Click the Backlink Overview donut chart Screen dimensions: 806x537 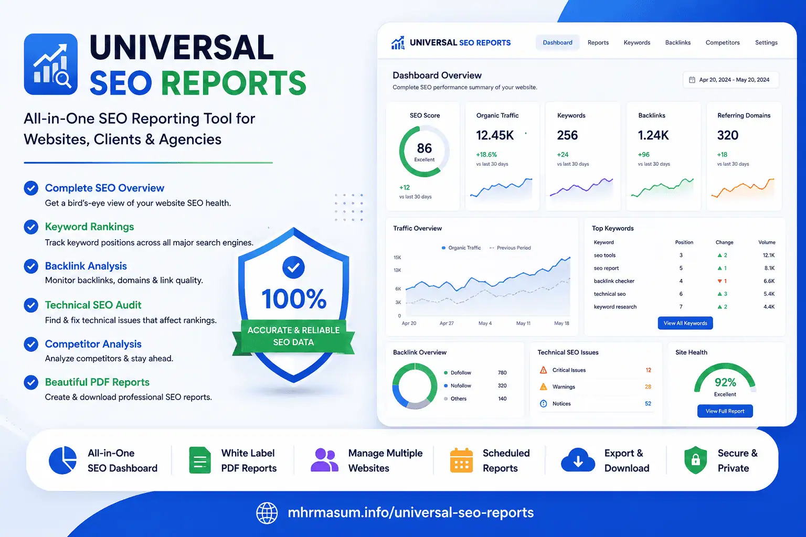click(415, 386)
